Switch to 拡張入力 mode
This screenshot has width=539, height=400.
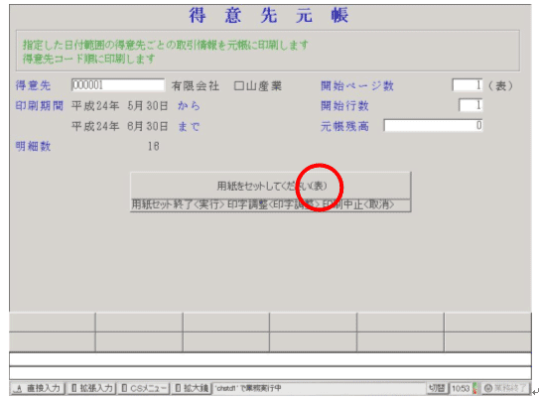[x=91, y=388]
